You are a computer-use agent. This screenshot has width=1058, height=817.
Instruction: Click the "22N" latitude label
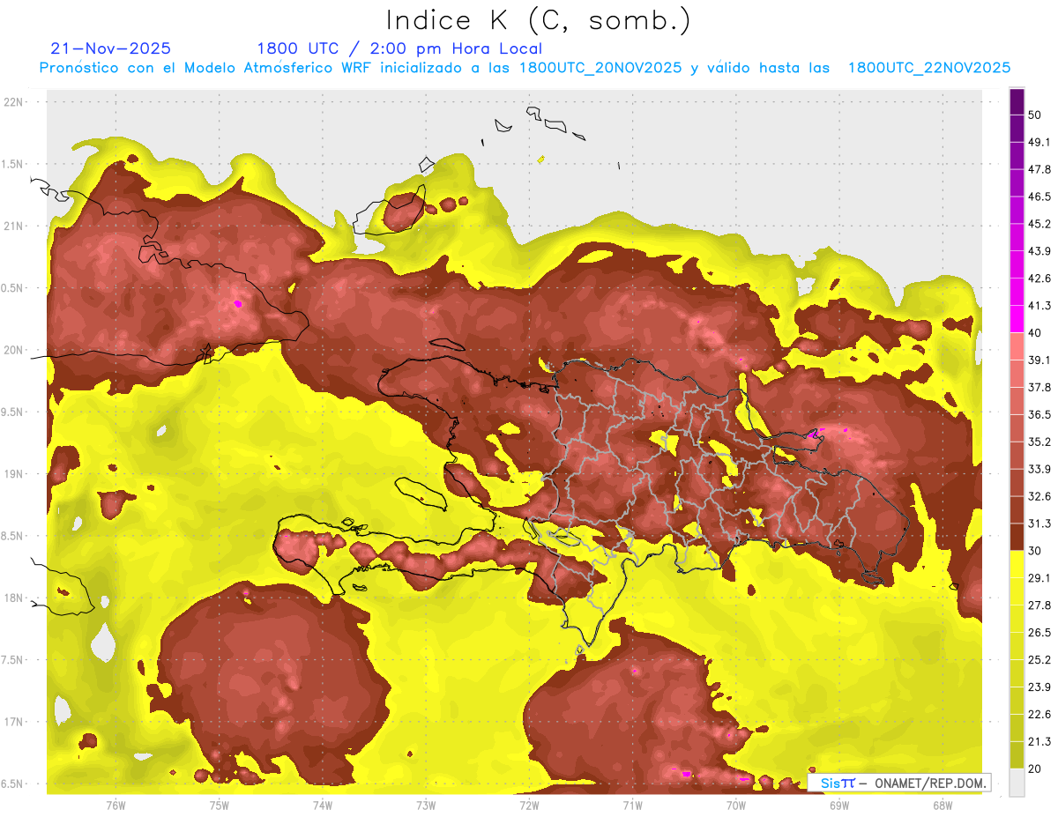pos(15,101)
